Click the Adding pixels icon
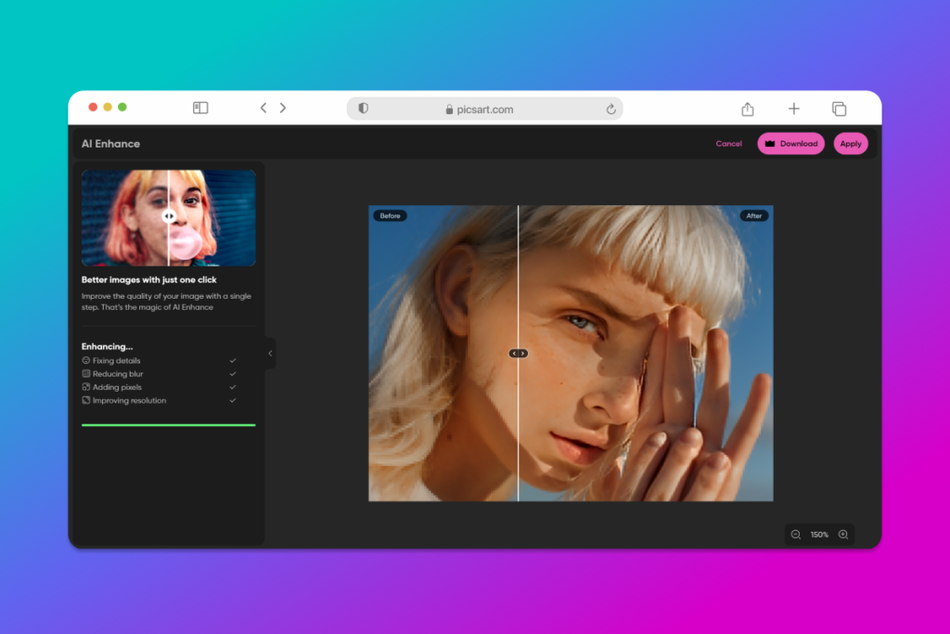Image resolution: width=950 pixels, height=634 pixels. coord(85,387)
